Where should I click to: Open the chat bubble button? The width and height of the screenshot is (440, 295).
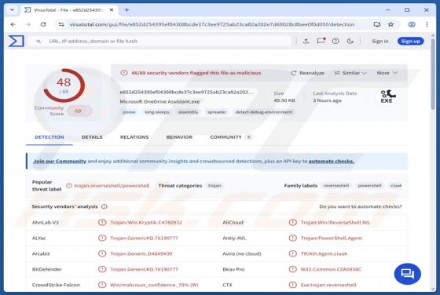coord(408,274)
